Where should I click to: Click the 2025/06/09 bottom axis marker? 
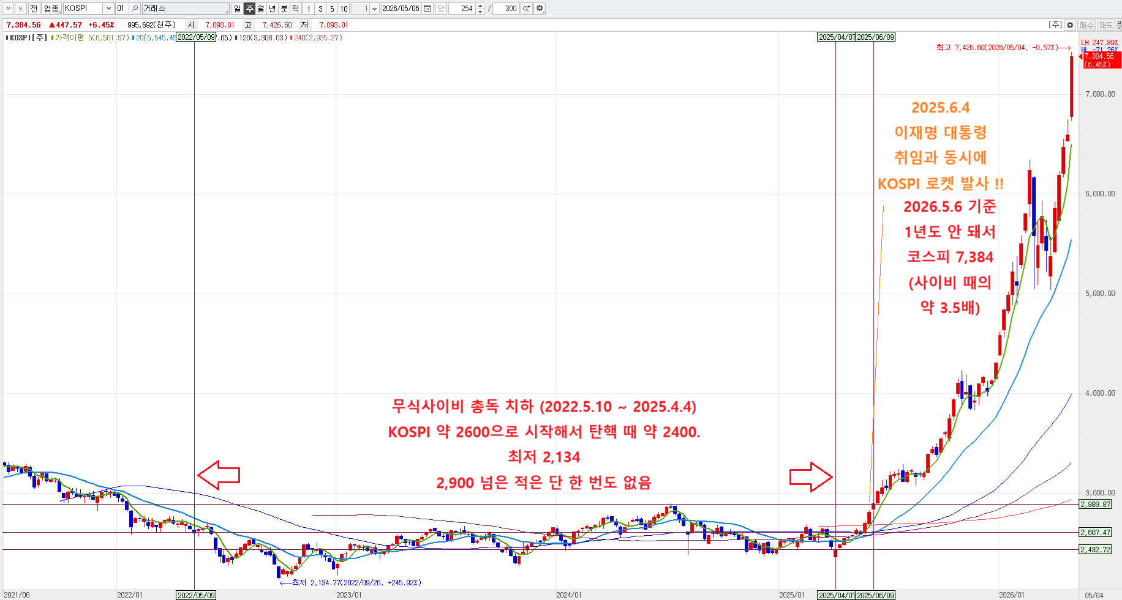(875, 595)
